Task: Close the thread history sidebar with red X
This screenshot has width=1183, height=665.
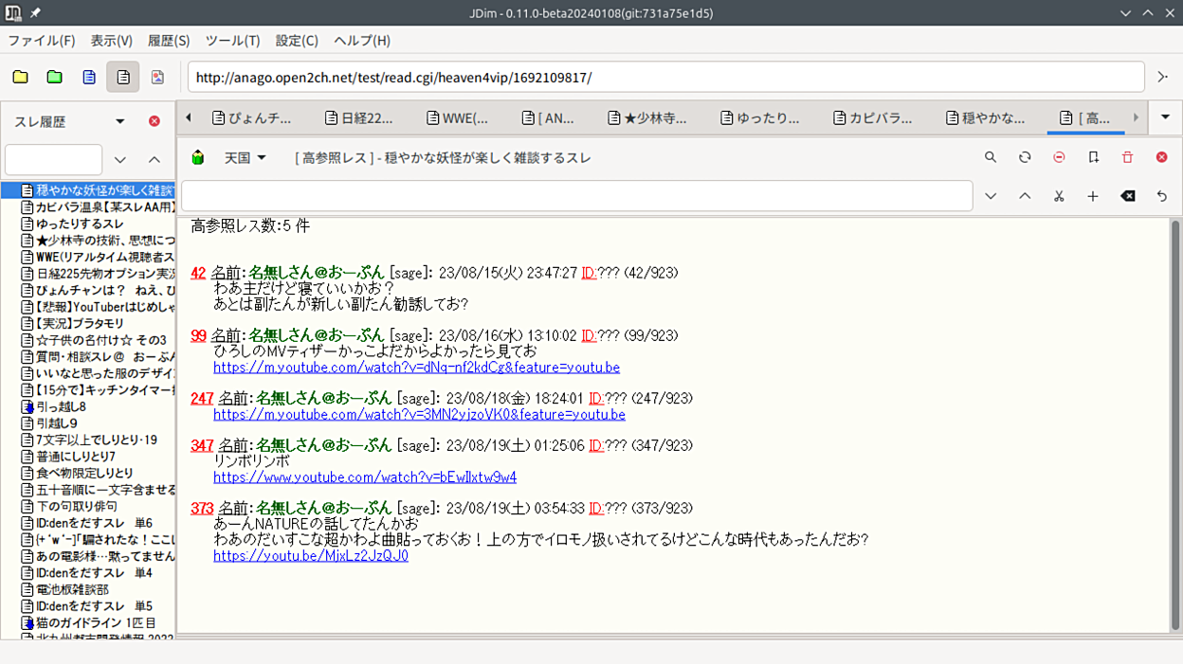Action: tap(155, 121)
